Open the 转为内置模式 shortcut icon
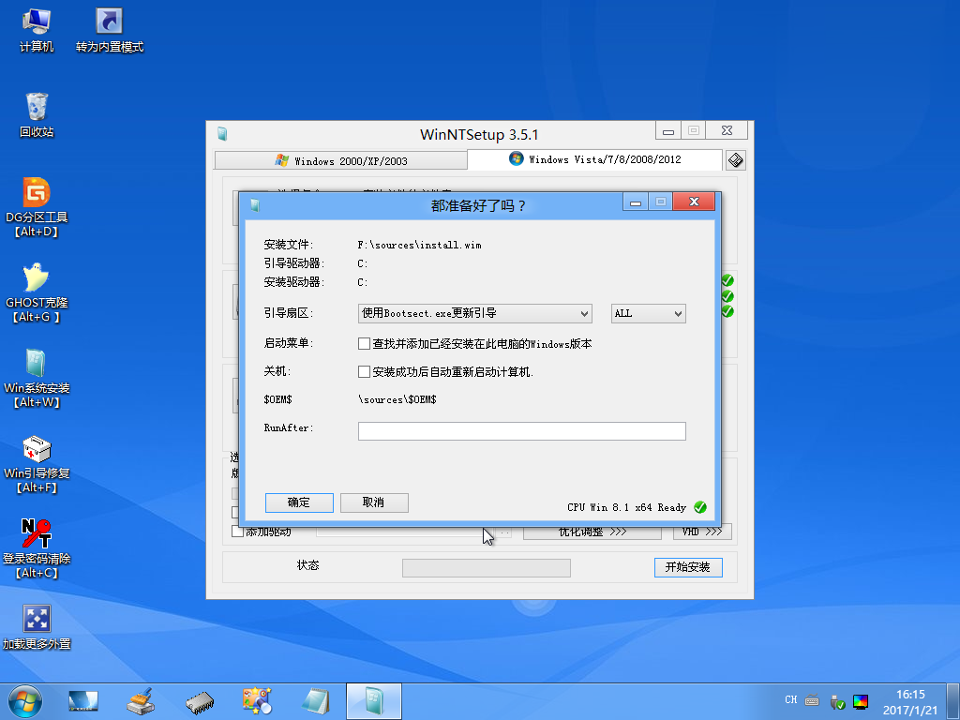This screenshot has width=960, height=720. [x=110, y=29]
